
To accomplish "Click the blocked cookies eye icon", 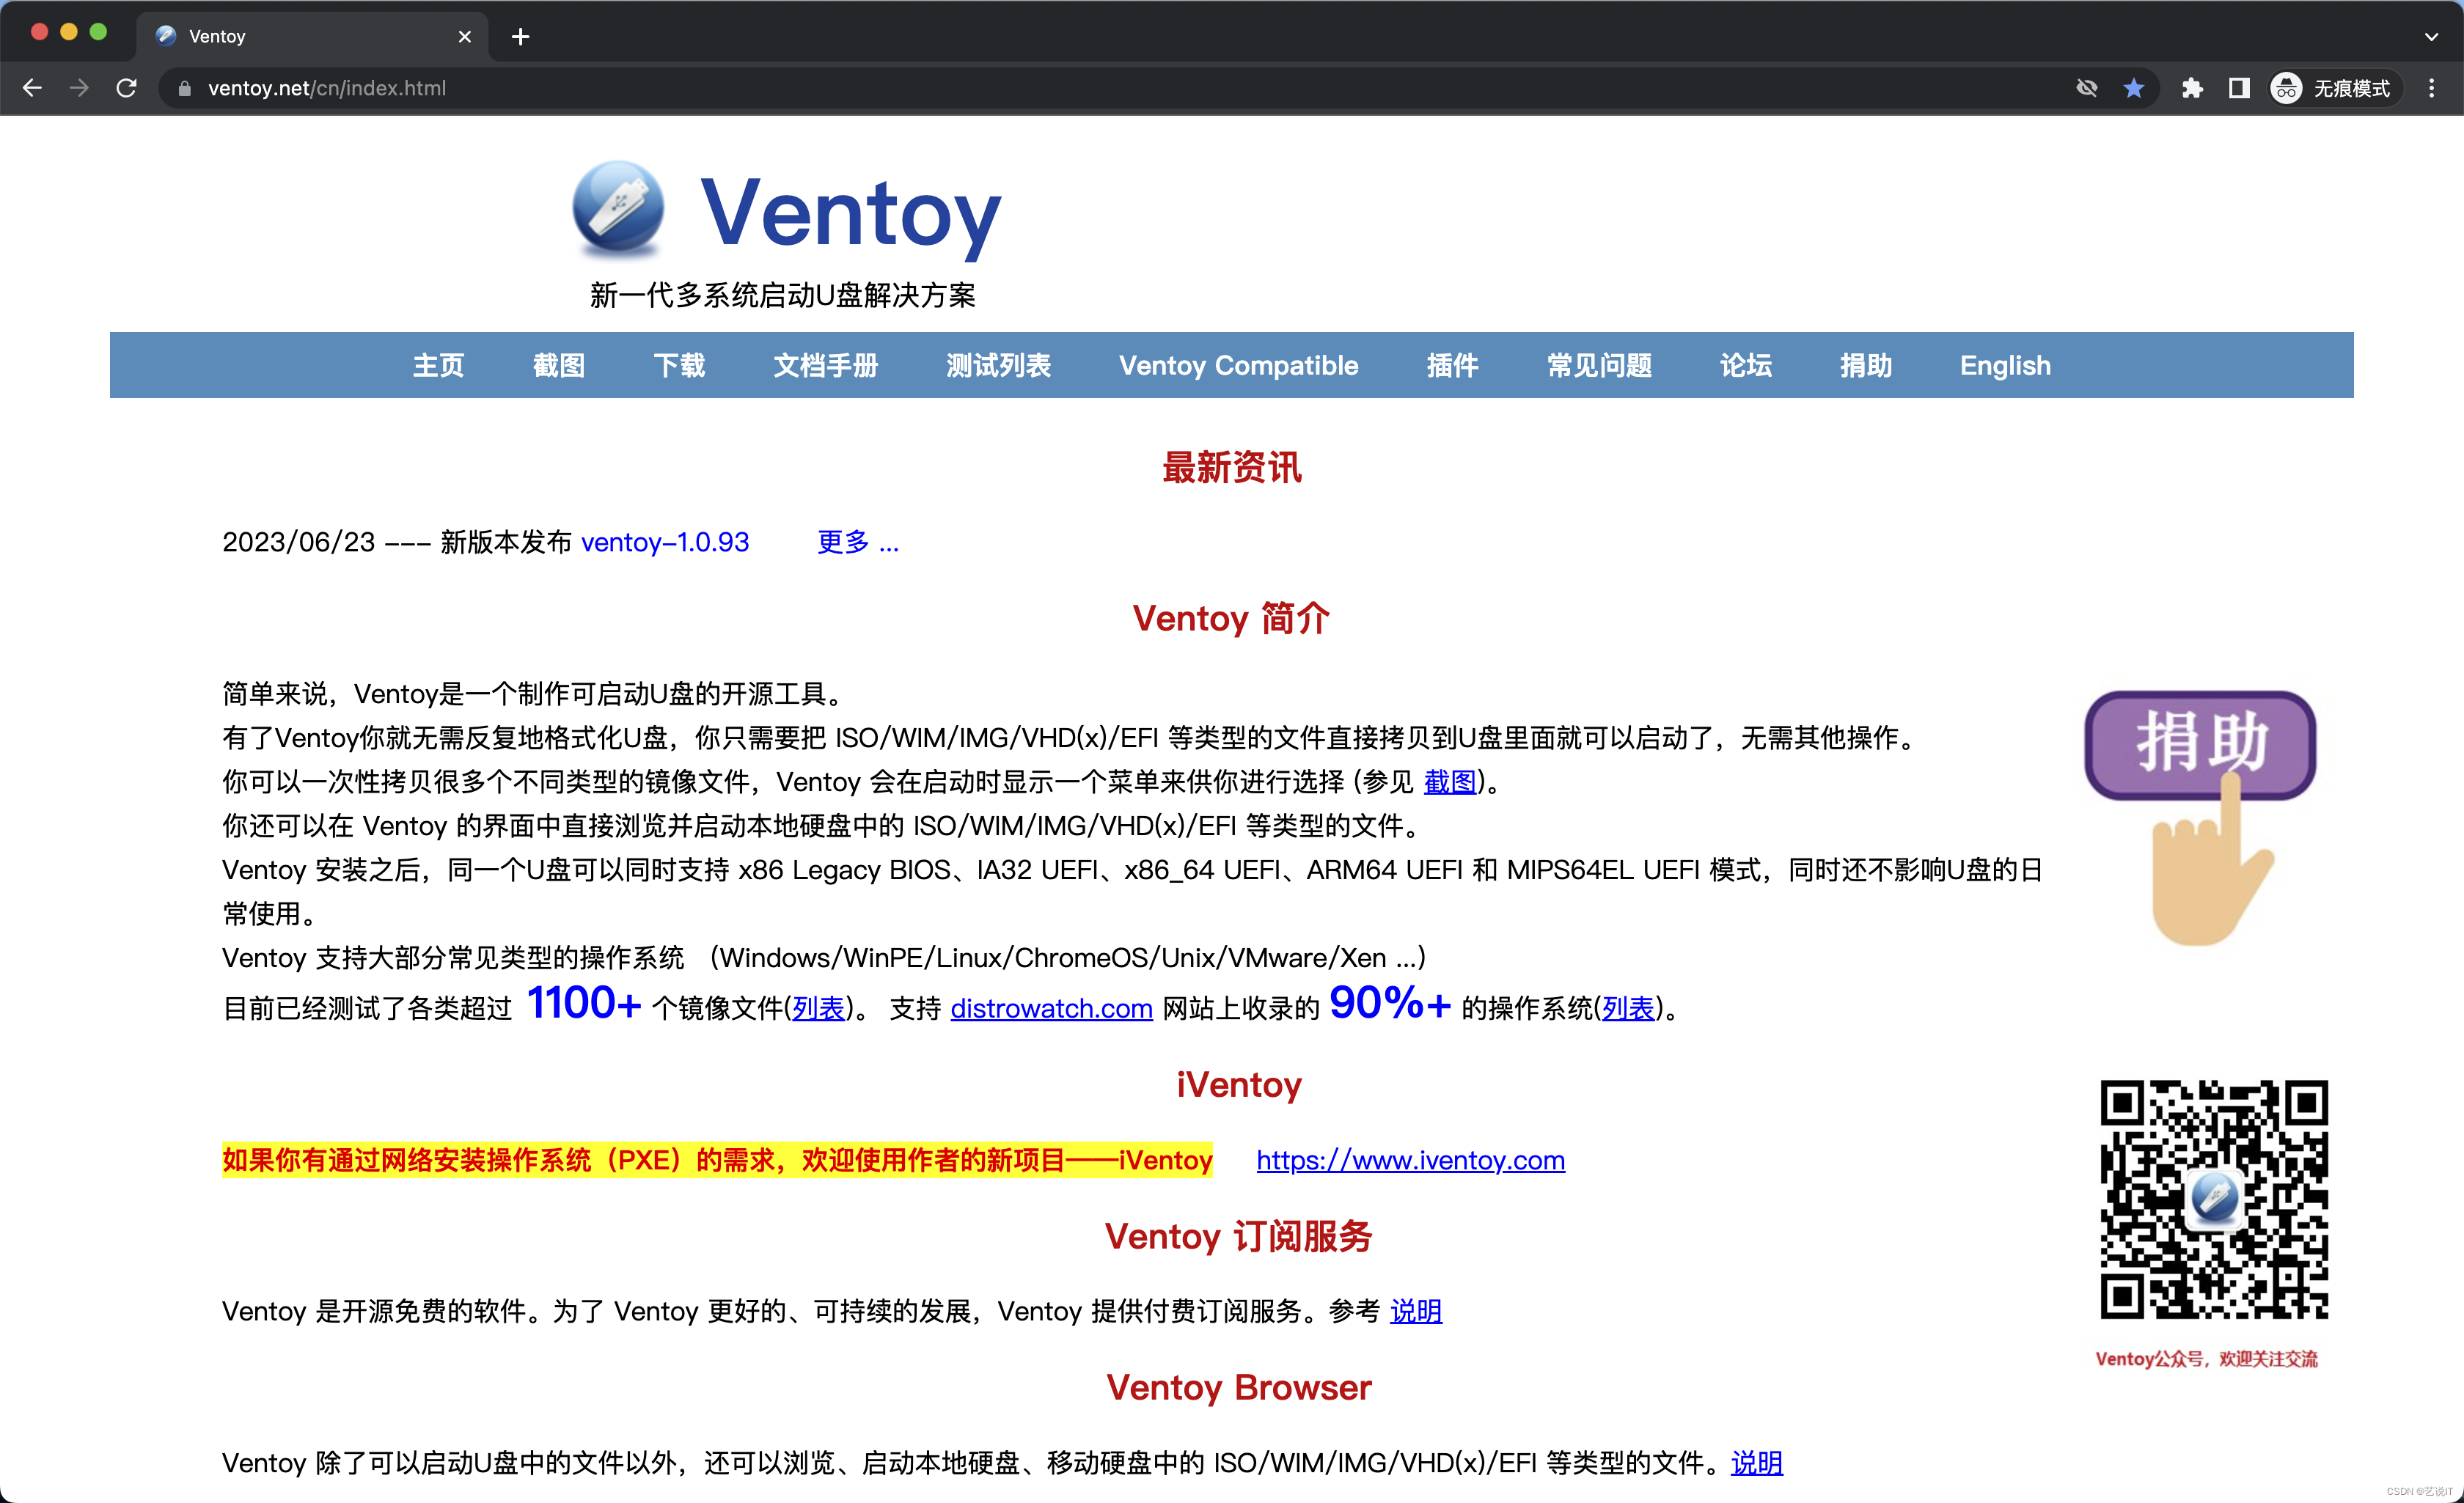I will [2086, 88].
